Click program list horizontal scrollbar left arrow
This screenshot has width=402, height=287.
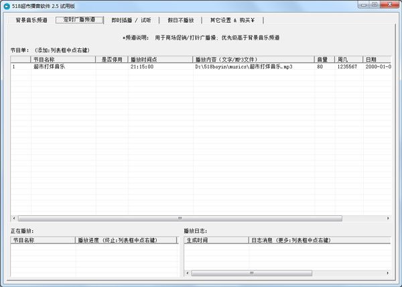point(14,219)
